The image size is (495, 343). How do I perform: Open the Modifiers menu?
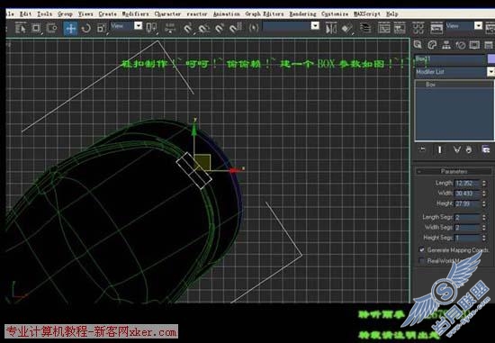click(135, 14)
